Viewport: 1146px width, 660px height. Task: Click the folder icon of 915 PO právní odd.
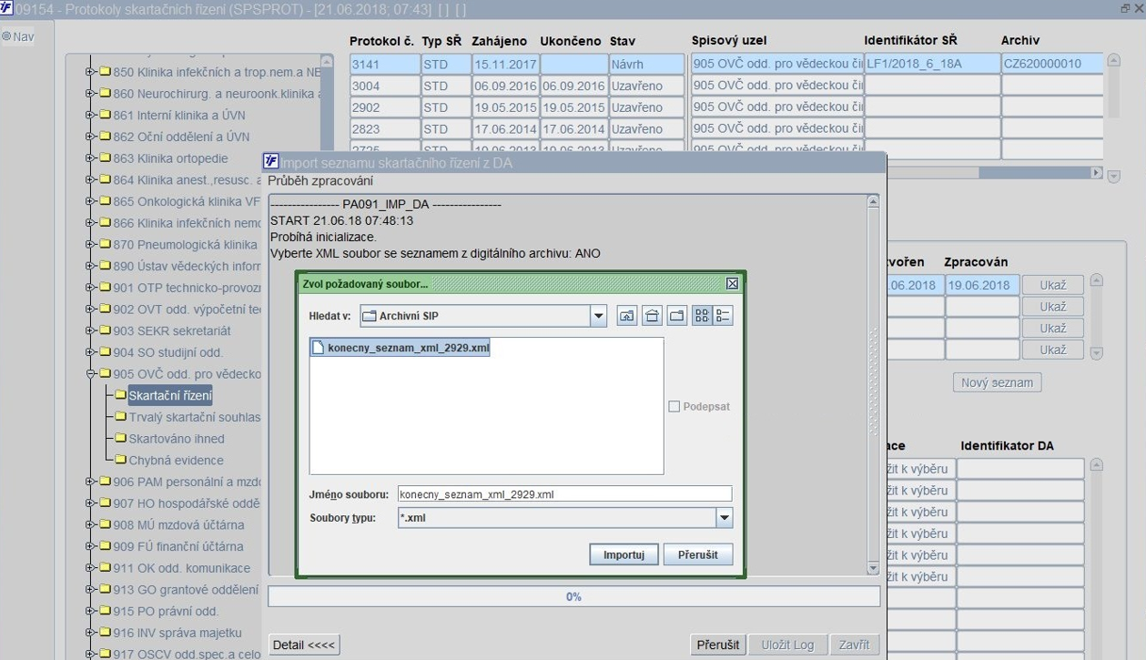(104, 612)
